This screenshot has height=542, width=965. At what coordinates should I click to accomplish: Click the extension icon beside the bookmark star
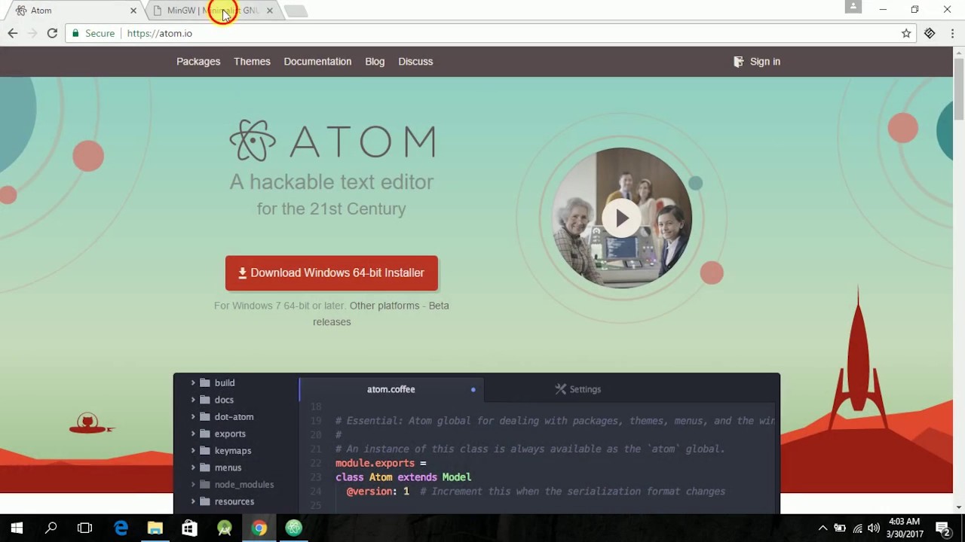pos(930,33)
